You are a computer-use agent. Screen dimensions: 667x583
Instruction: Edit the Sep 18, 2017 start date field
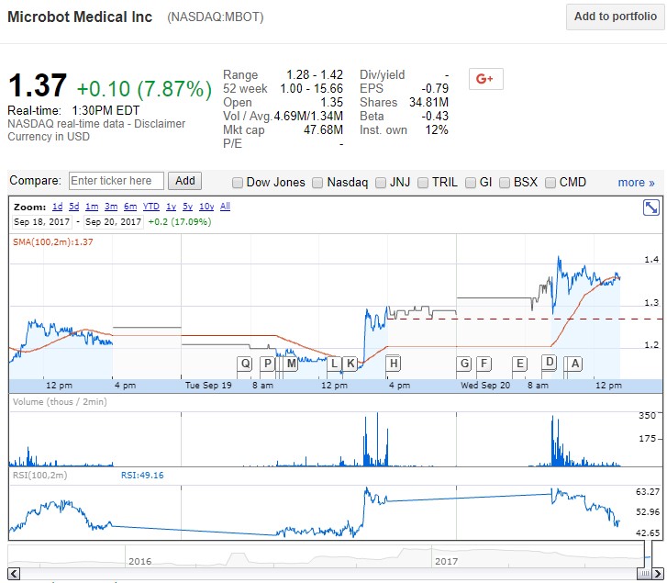pos(41,221)
